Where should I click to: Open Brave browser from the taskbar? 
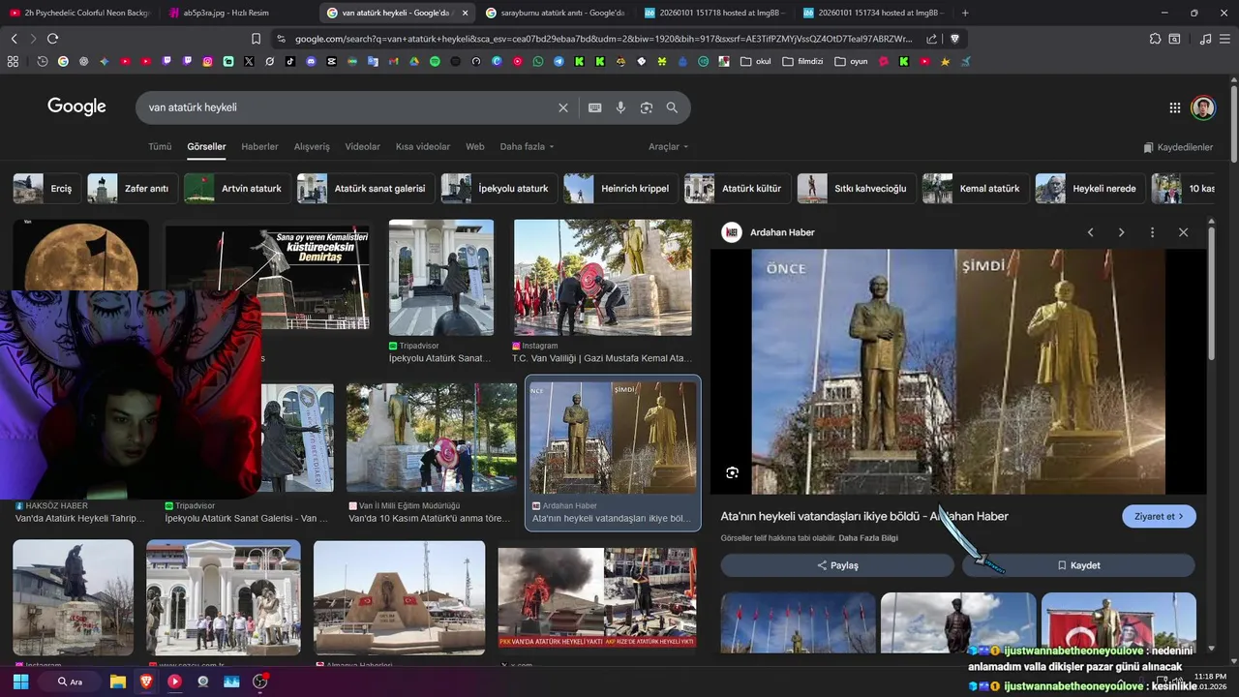click(x=146, y=682)
